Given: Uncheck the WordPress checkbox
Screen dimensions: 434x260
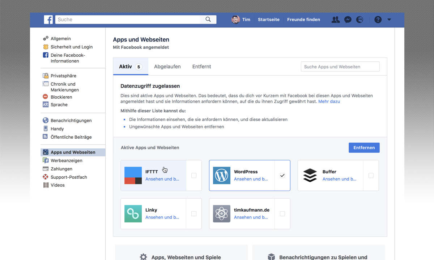Looking at the screenshot, I should click(x=282, y=175).
